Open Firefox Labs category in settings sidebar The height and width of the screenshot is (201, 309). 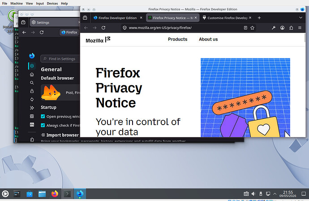click(x=32, y=116)
